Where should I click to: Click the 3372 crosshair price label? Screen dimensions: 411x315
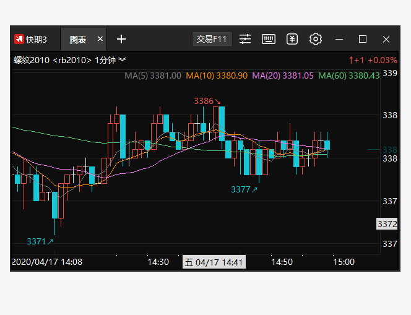coord(387,224)
